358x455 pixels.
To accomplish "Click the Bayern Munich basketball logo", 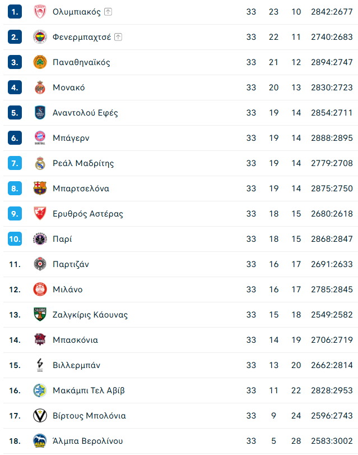I will click(40, 138).
